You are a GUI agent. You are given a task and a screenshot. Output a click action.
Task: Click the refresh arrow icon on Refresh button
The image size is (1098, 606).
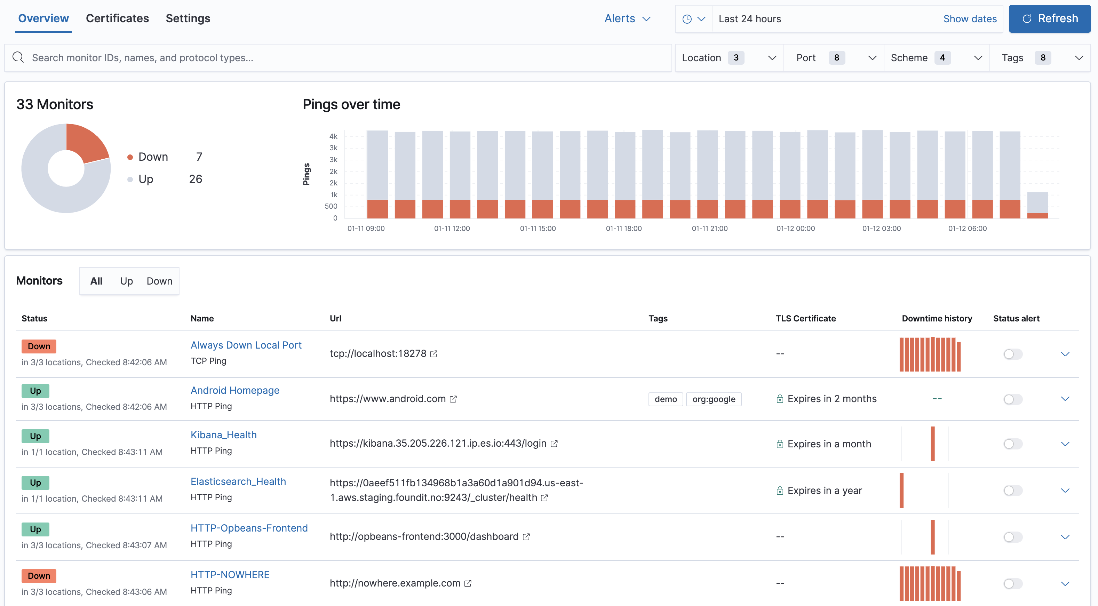(1027, 18)
